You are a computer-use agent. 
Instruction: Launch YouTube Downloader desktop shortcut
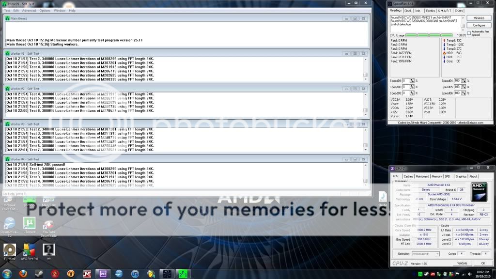(50, 223)
